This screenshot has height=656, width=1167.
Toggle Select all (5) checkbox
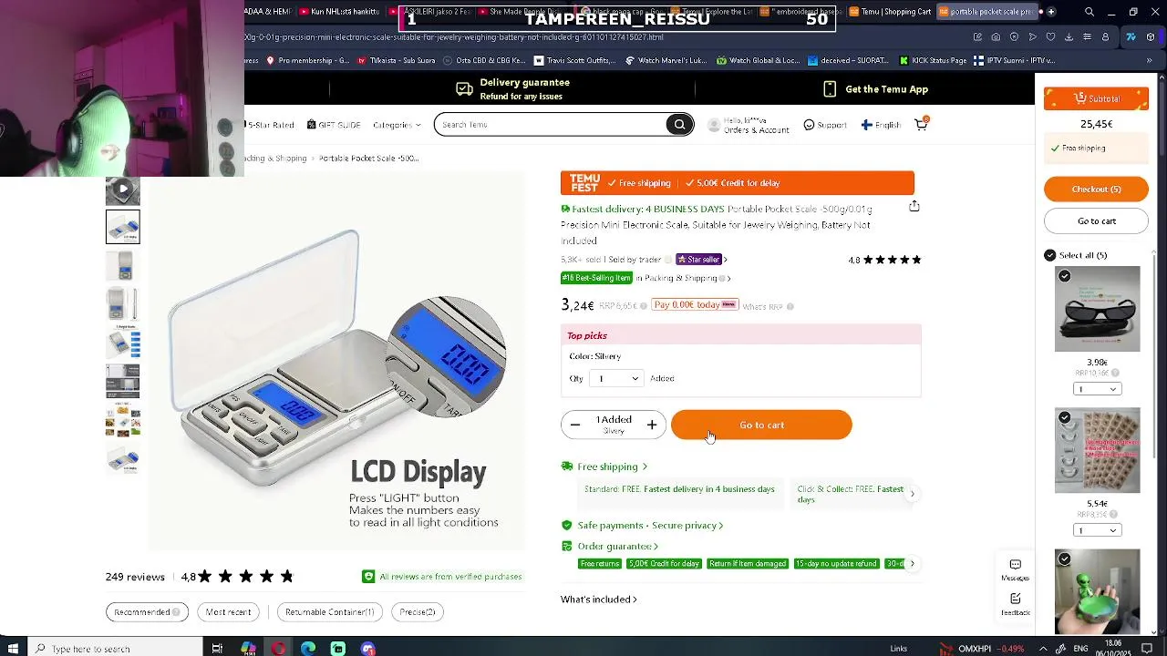tap(1049, 255)
